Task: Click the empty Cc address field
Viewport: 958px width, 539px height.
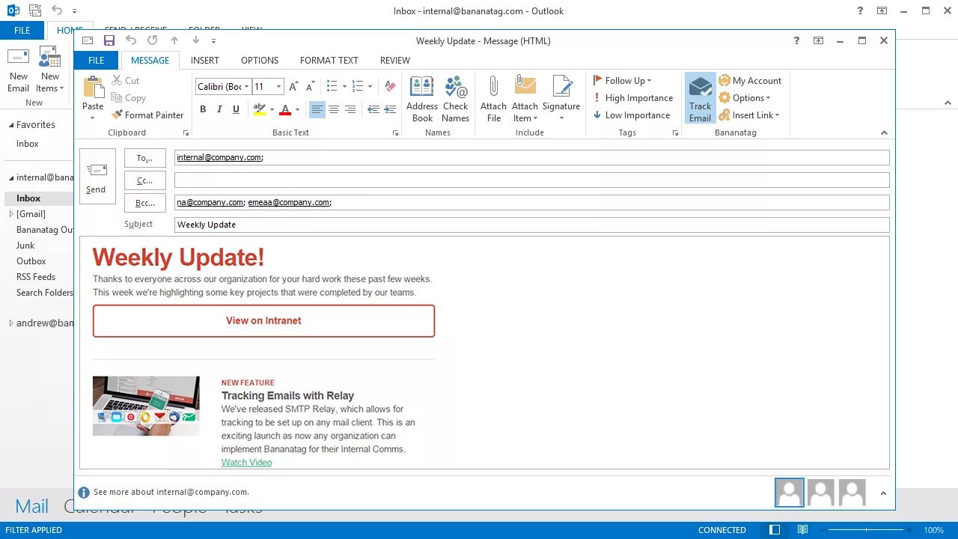Action: (531, 180)
